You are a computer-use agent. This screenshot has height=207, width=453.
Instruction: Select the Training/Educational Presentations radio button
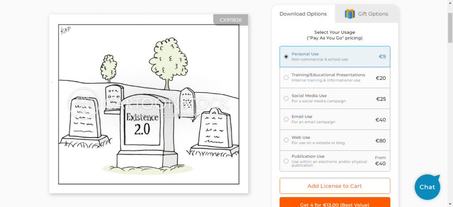tap(286, 78)
